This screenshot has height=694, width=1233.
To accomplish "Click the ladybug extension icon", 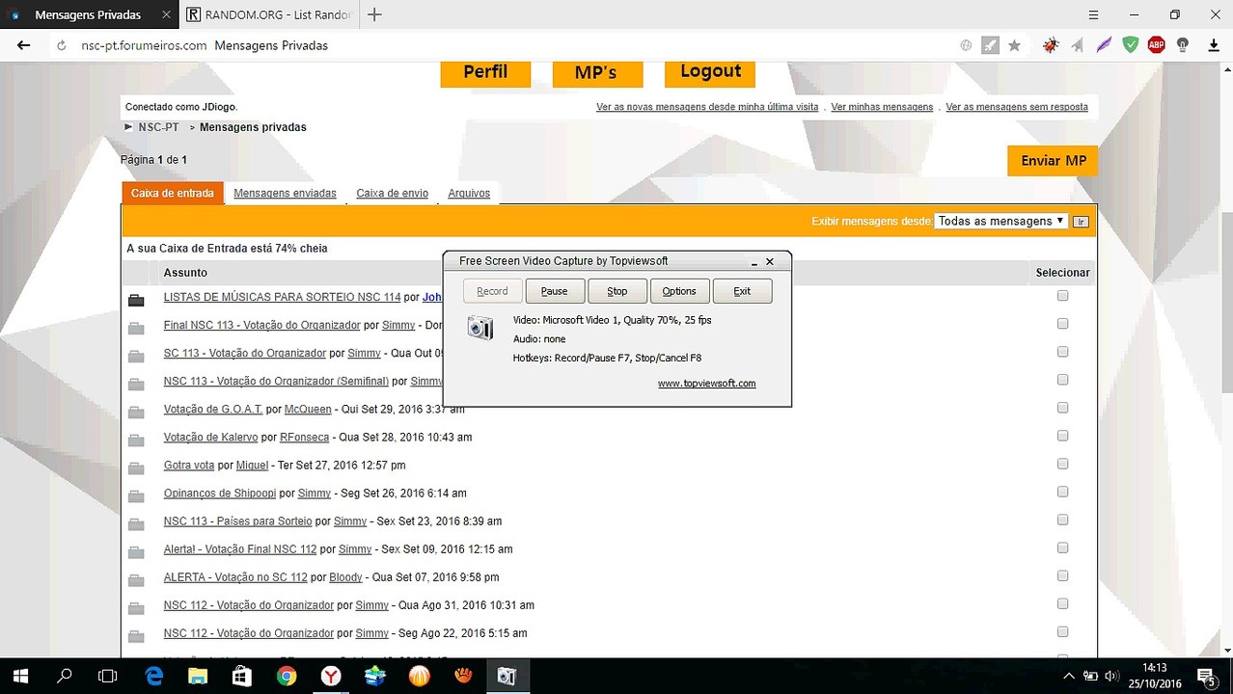I will click(x=1051, y=45).
